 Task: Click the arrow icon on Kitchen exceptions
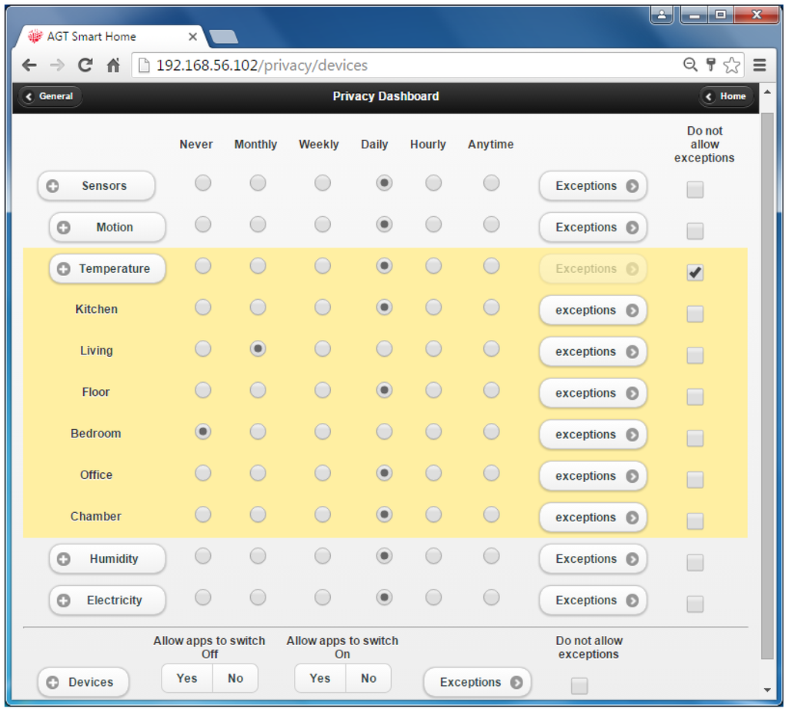633,311
